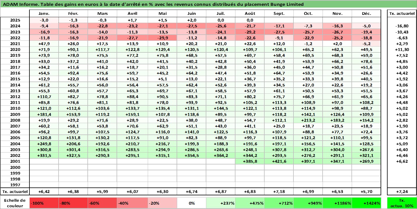Select the overall rate value +7,24
Screen dimensions: 417x209
click(402, 192)
